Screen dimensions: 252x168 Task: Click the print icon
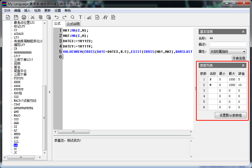tap(24, 17)
